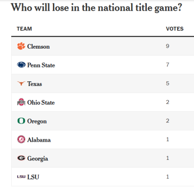This screenshot has width=194, height=187.
Task: Click the TEAM column header
Action: [24, 29]
